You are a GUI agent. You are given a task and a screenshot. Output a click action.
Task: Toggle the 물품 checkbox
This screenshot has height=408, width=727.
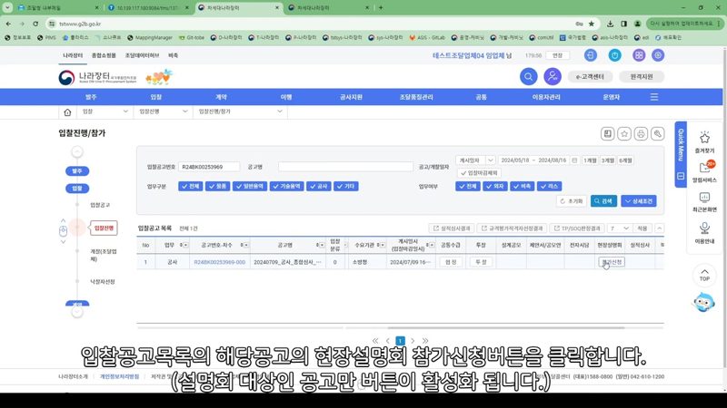click(x=217, y=186)
